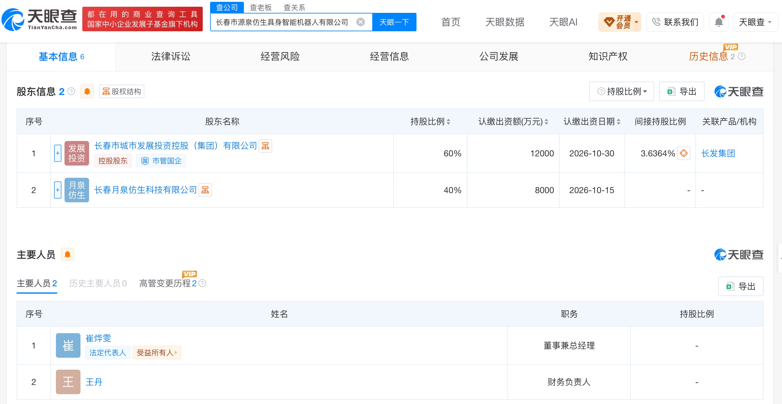This screenshot has height=404, width=782.
Task: Click the indirect holding path icon next to 3.6364%
Action: click(684, 153)
